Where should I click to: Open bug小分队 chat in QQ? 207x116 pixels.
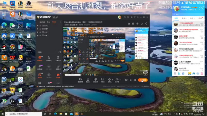(x=188, y=69)
